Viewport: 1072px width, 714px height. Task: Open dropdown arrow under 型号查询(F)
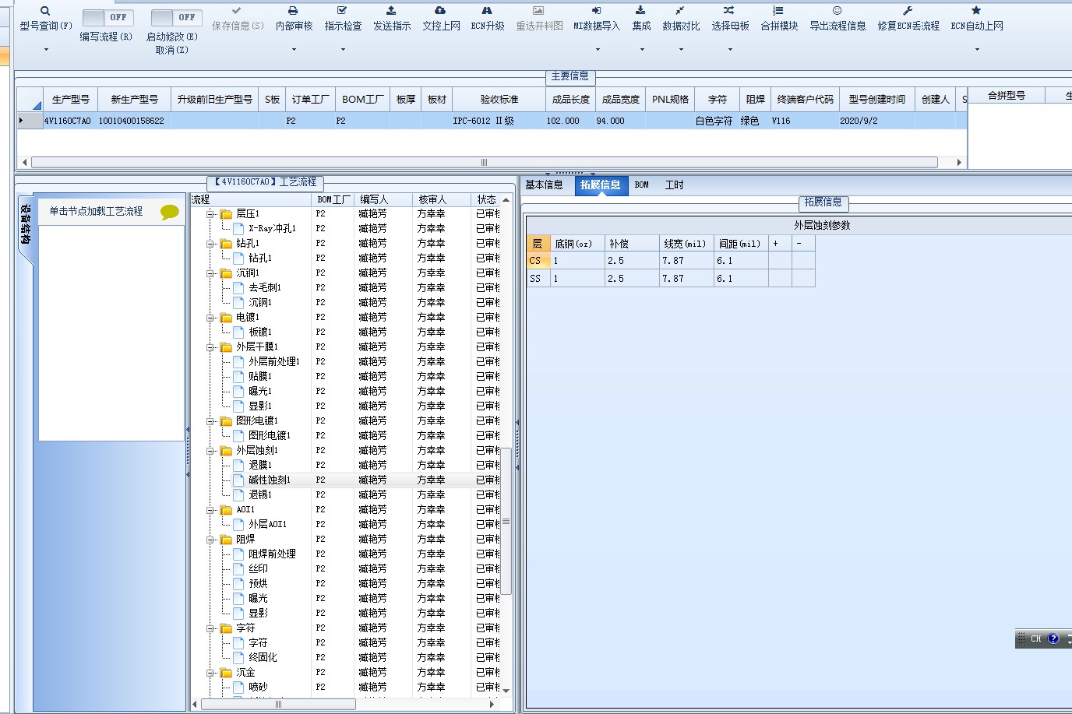coord(46,50)
